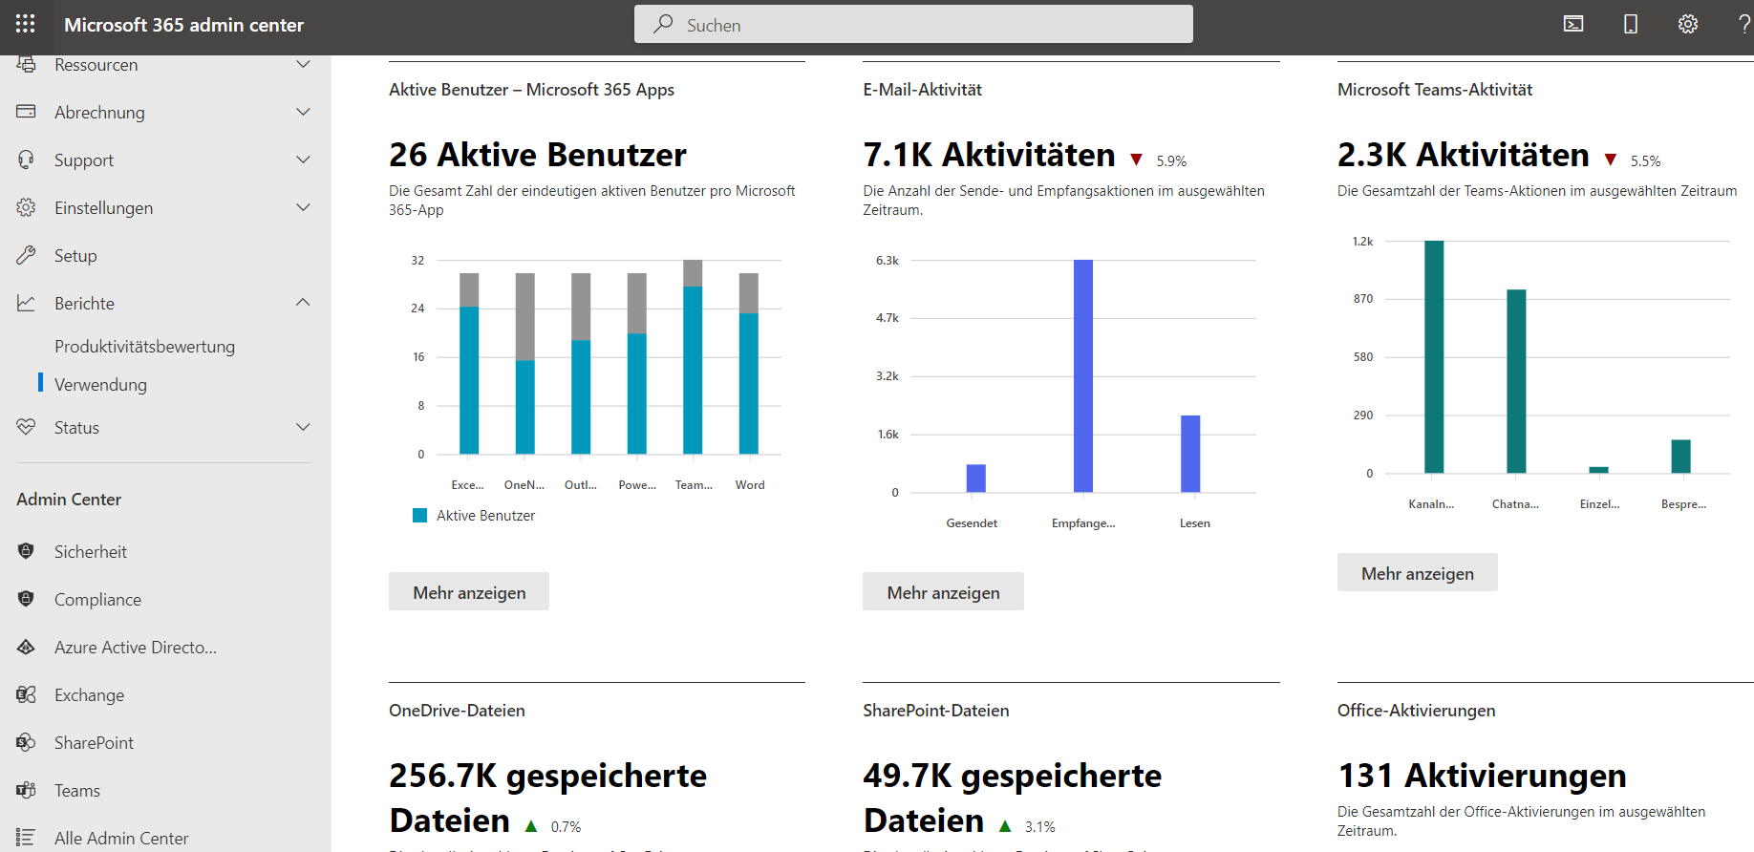
Task: Click the Outlook bar in apps chart
Action: click(581, 363)
